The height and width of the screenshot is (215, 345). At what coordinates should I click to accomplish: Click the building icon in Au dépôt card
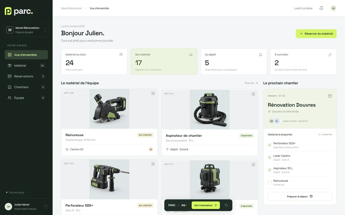click(x=260, y=54)
